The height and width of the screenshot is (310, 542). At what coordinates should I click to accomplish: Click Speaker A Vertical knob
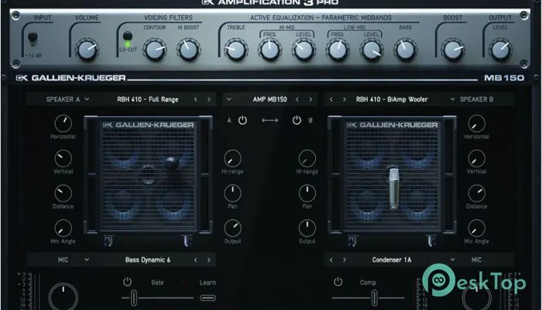pyautogui.click(x=63, y=158)
